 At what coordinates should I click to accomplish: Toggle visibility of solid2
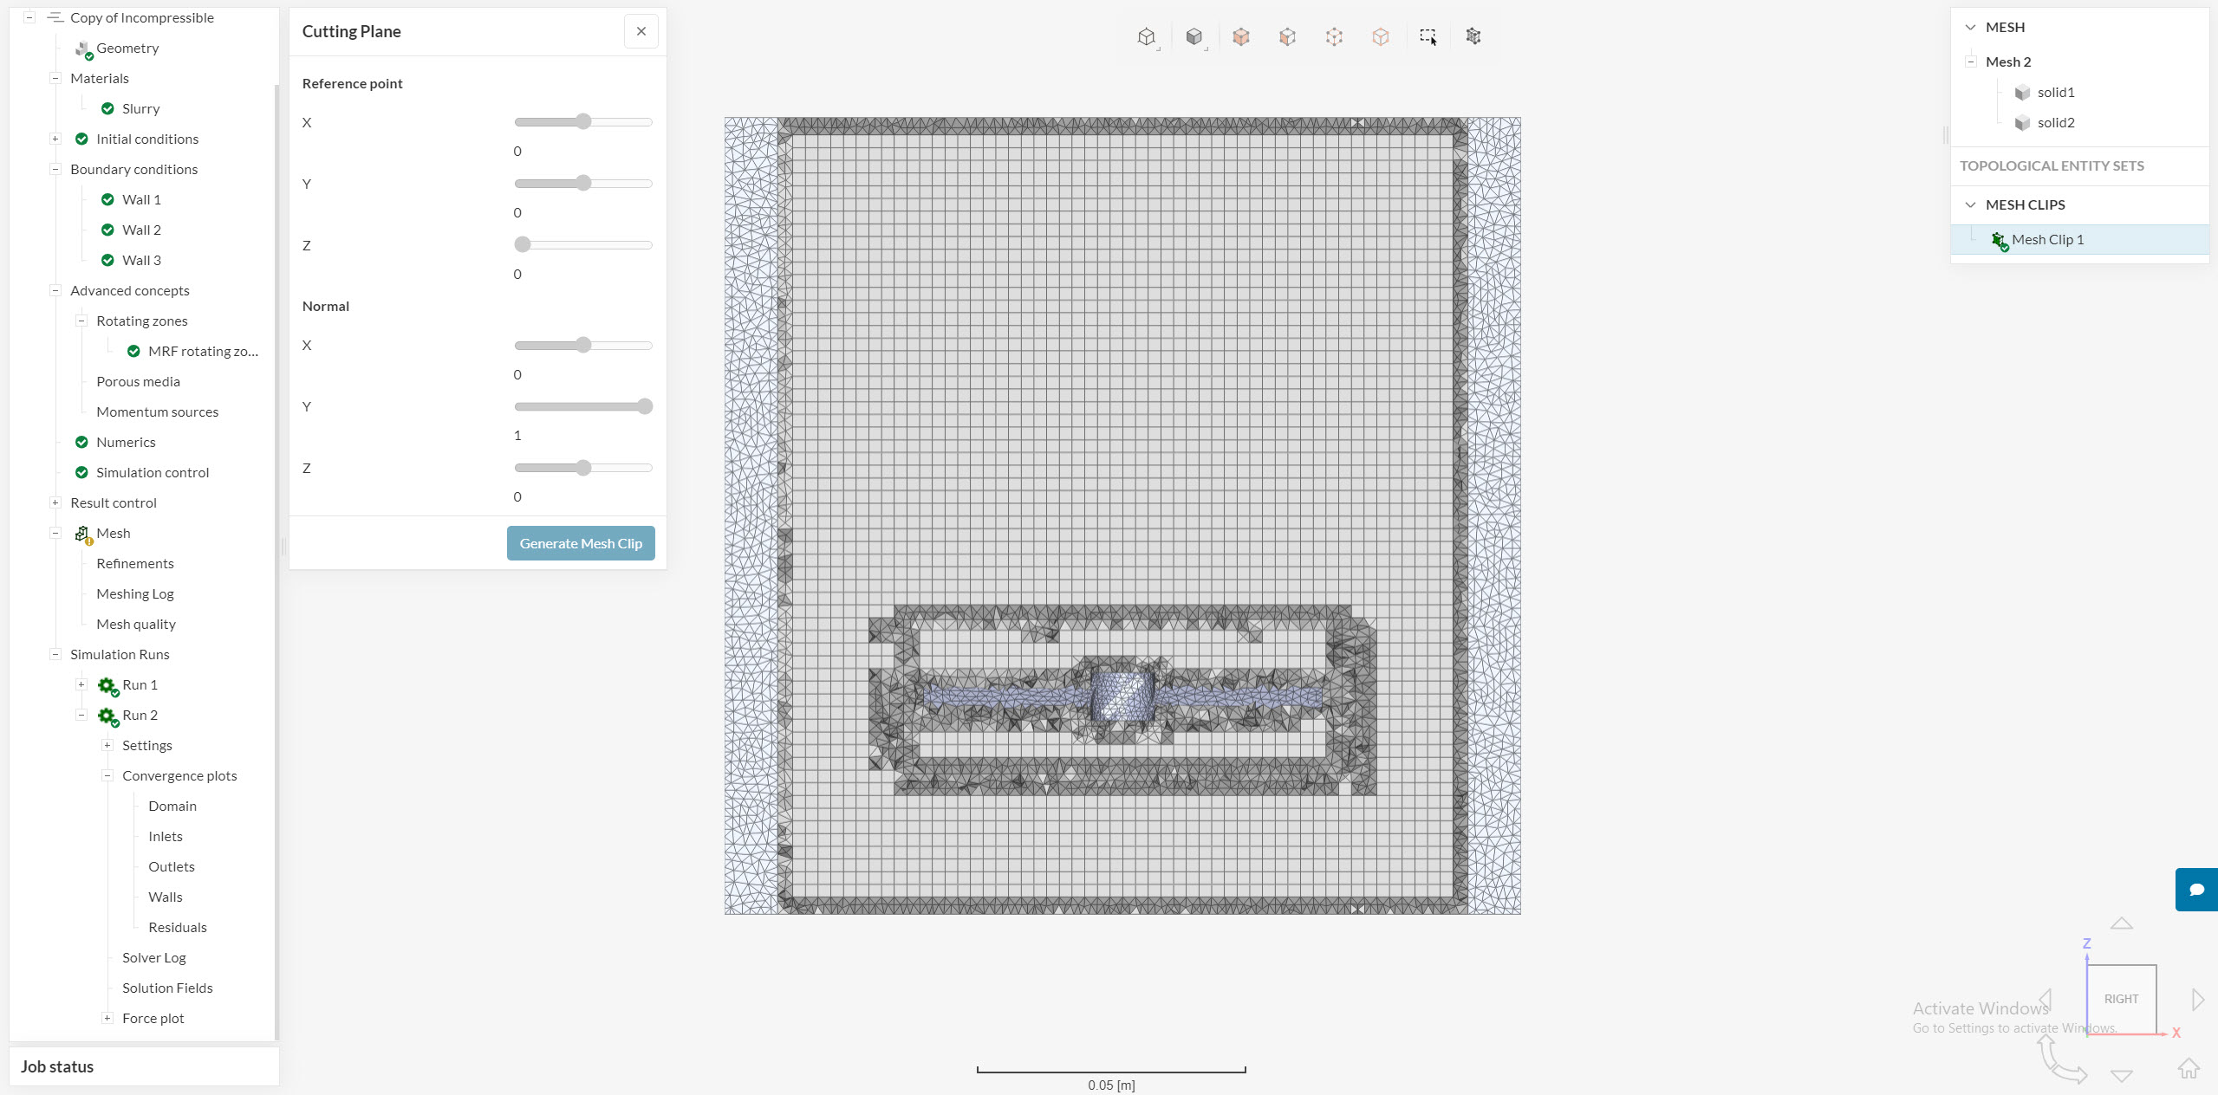tap(2022, 123)
